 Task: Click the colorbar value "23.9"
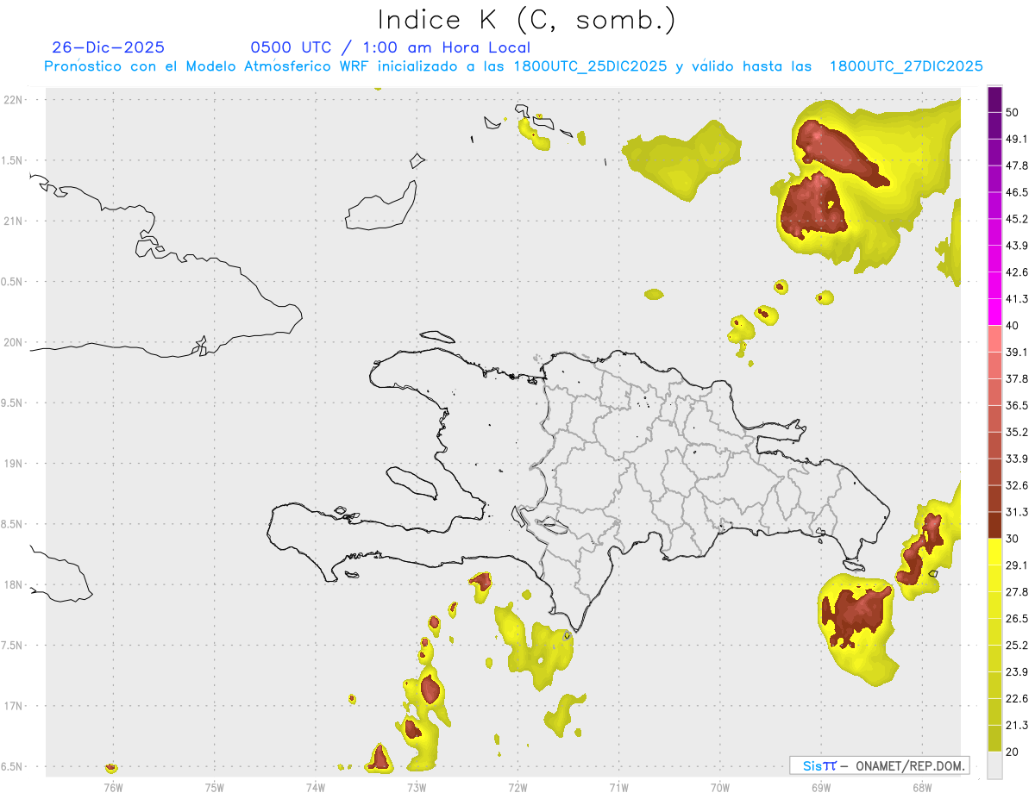(x=1018, y=671)
